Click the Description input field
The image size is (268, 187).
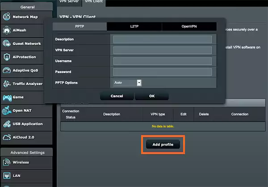(163, 39)
